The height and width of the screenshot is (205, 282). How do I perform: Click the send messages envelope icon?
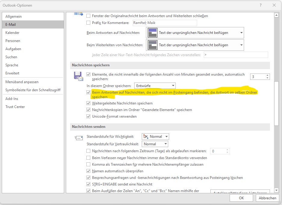click(79, 138)
